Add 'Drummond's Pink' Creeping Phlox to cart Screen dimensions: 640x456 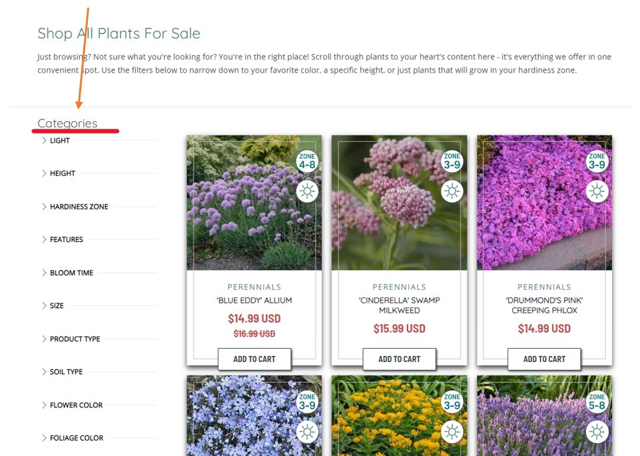click(x=544, y=359)
